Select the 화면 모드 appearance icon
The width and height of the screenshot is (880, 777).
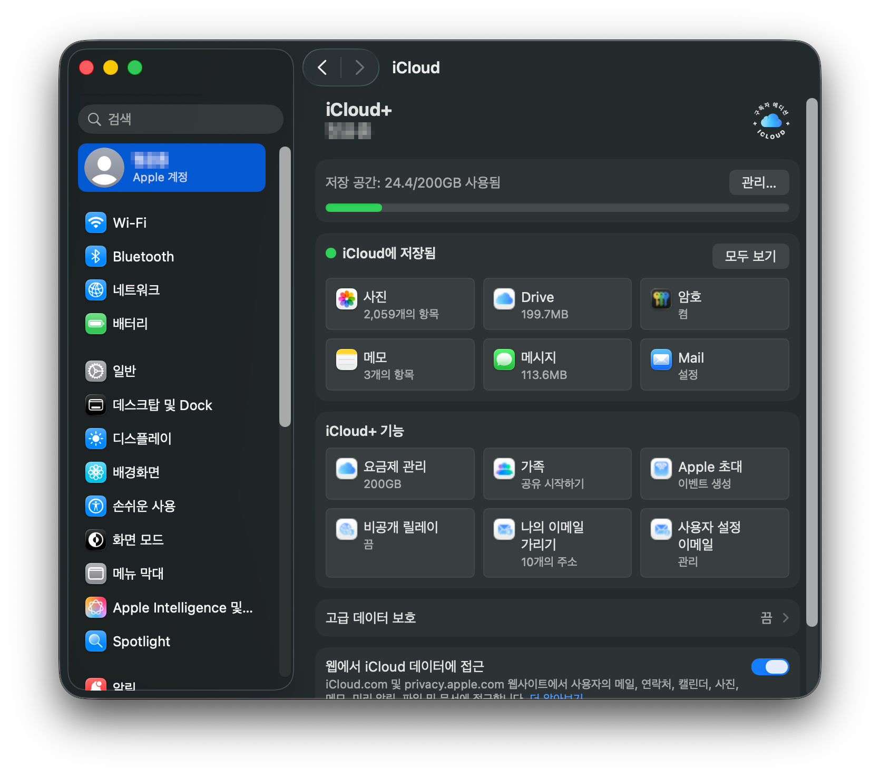[96, 540]
